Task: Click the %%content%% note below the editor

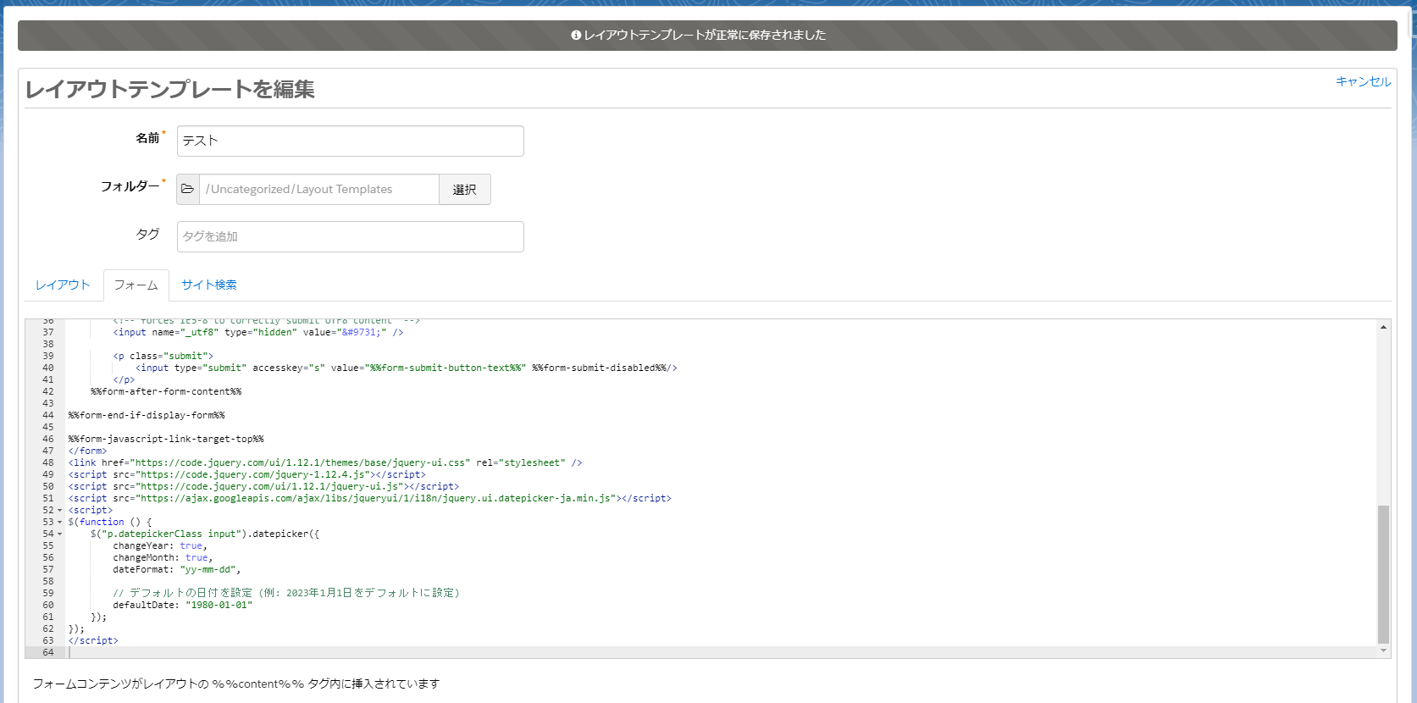Action: point(236,684)
